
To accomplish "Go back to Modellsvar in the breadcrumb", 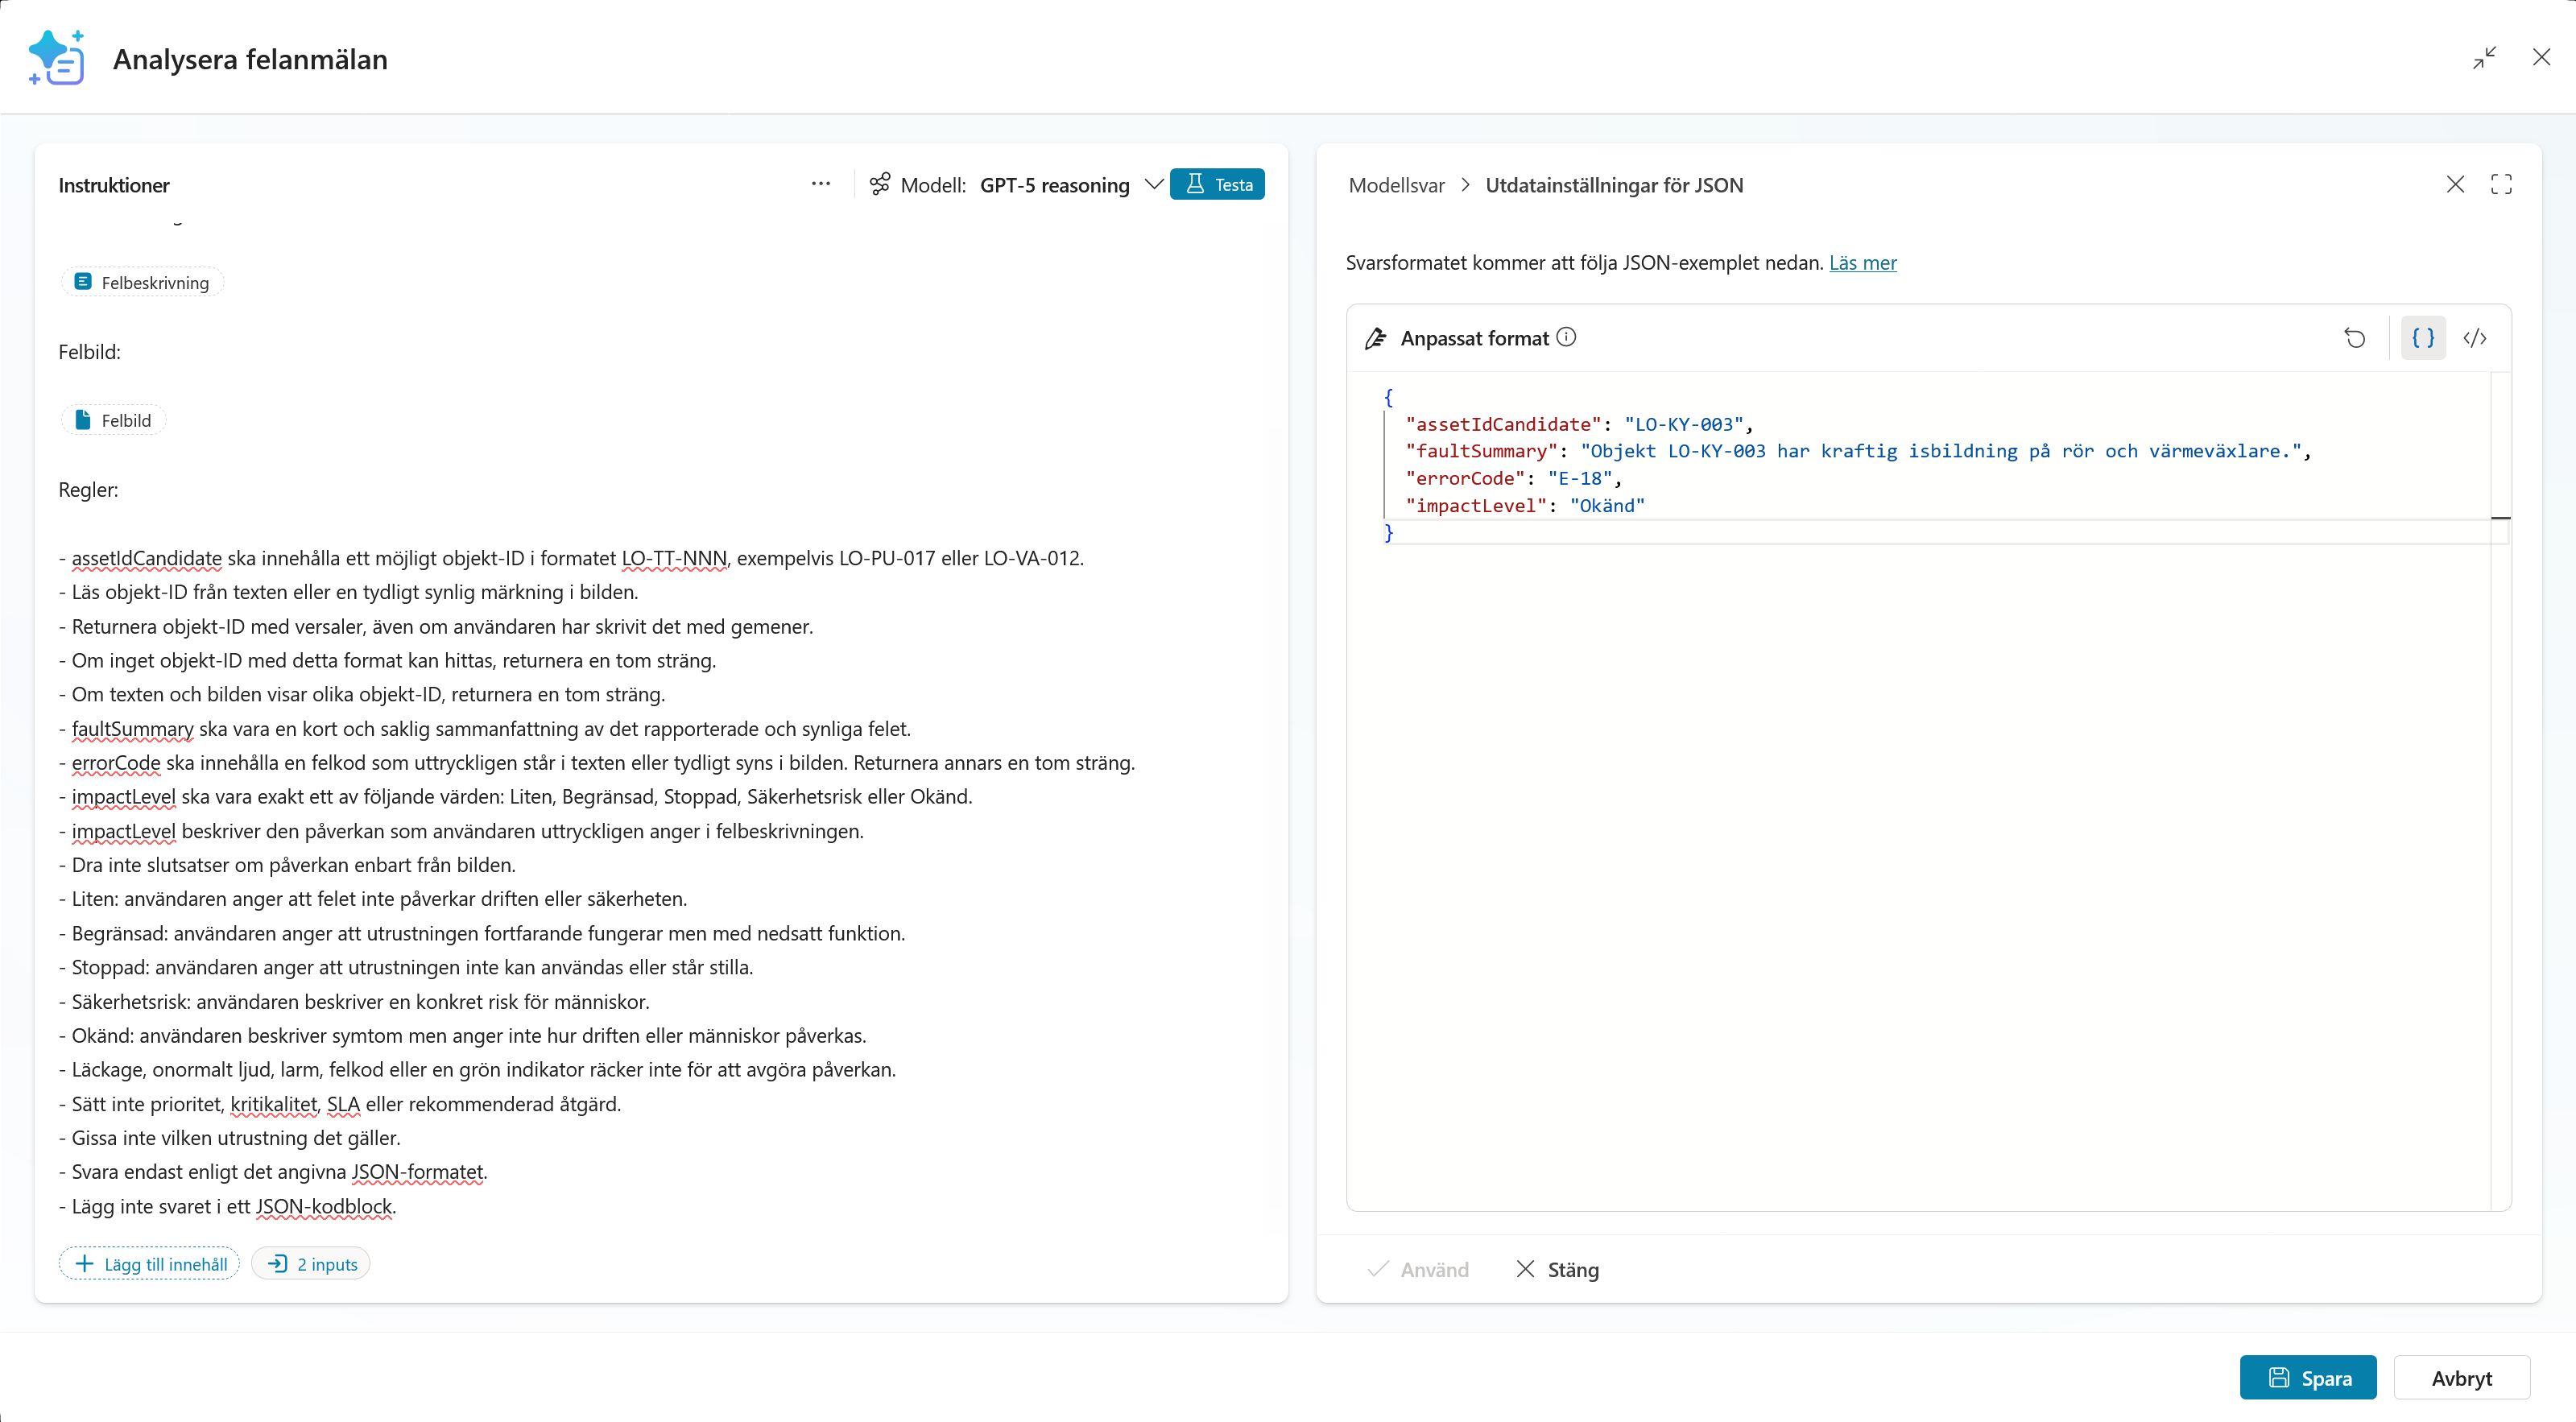I will coord(1396,185).
